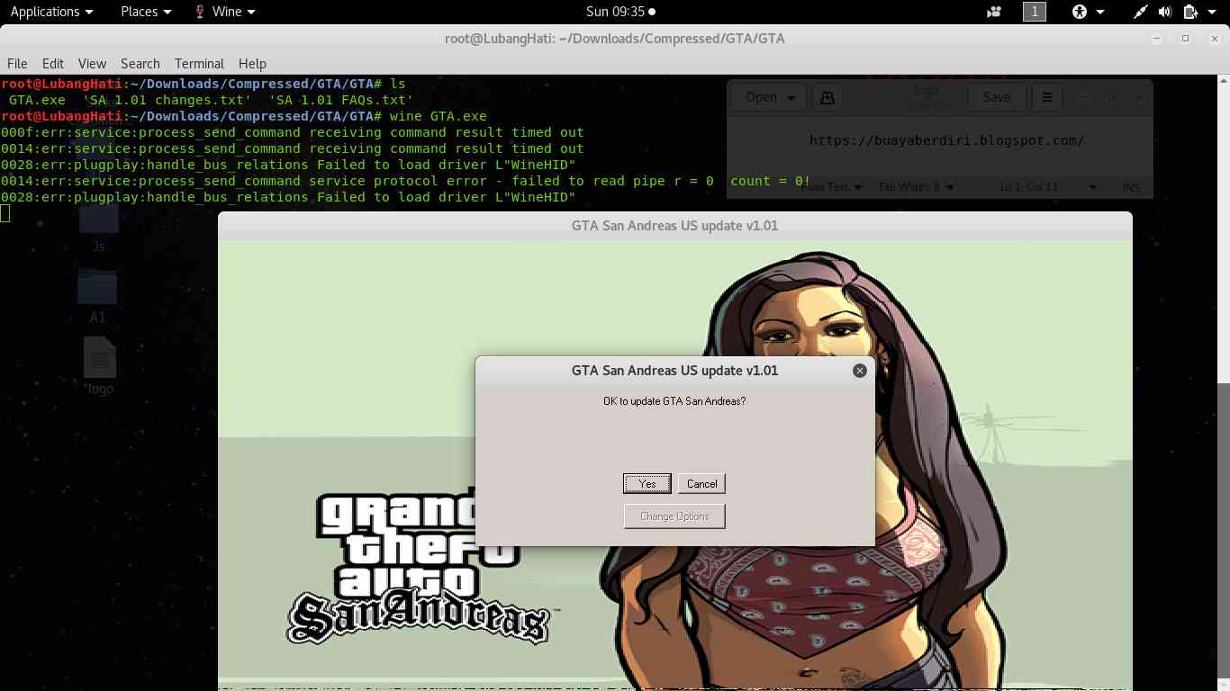Click the installer window title bar

coord(674,226)
